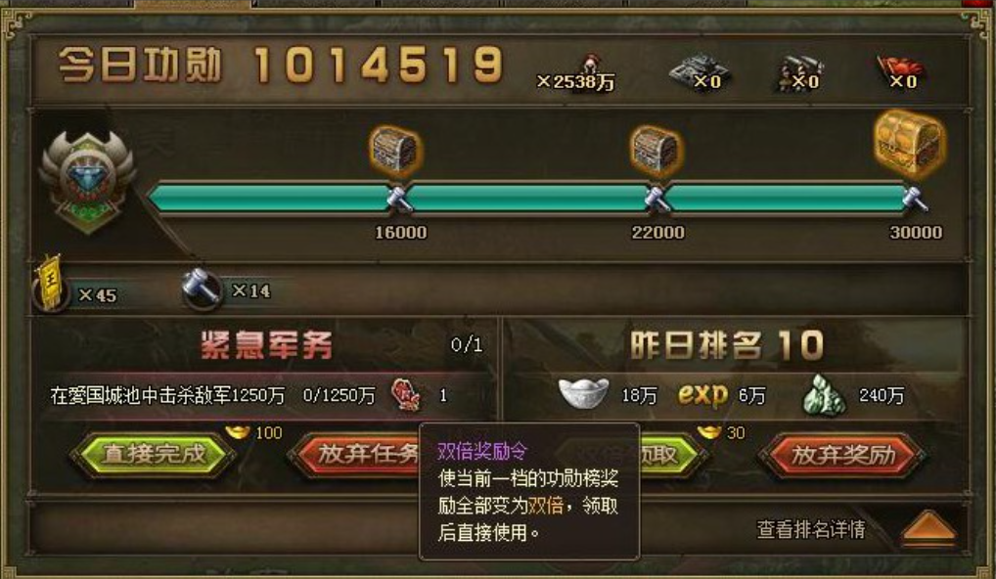This screenshot has width=996, height=579.
Task: Click the red task reward item icon
Action: click(x=406, y=395)
